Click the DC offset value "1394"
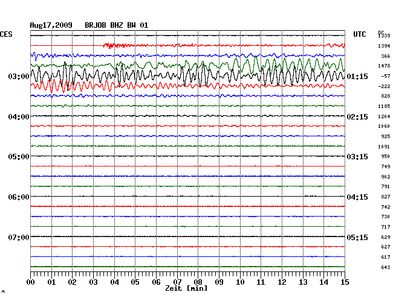This screenshot has width=393, height=298. [x=384, y=46]
